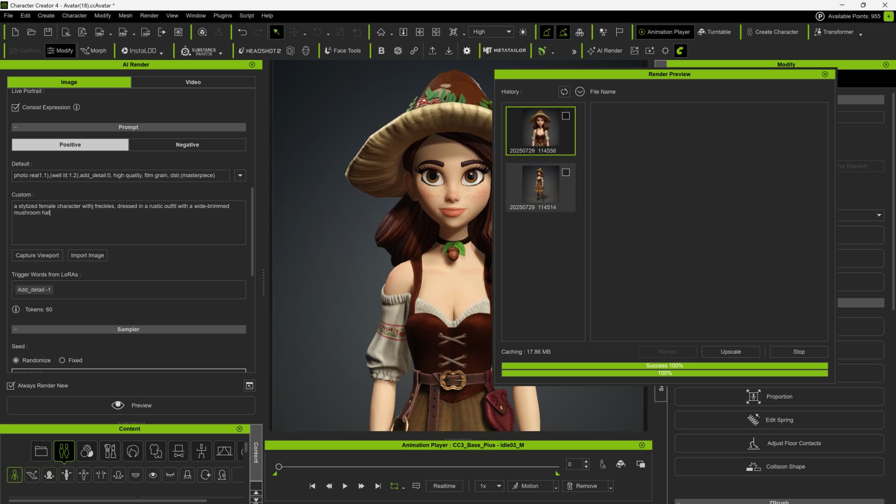Click the eye subcategory icon in Content
The height and width of the screenshot is (504, 896).
(x=153, y=475)
